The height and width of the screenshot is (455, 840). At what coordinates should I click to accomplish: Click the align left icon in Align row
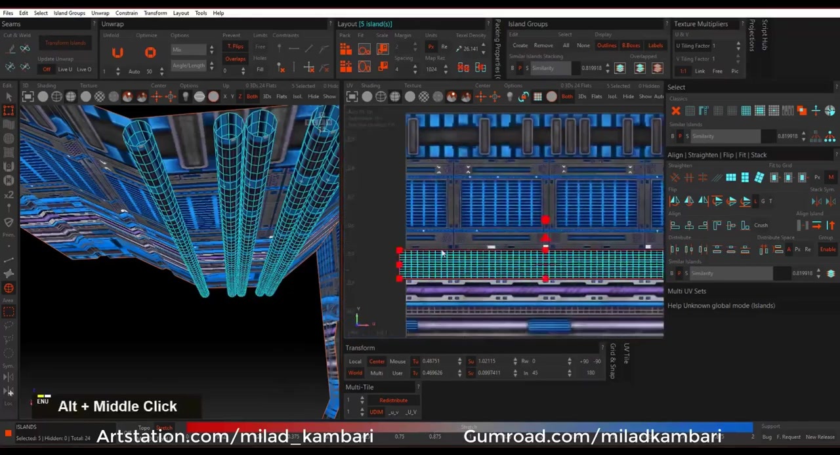pyautogui.click(x=675, y=226)
